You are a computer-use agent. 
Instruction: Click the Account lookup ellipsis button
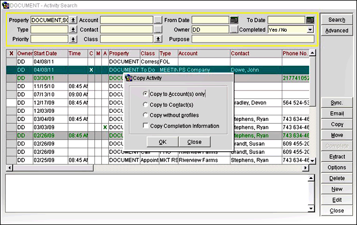click(158, 20)
